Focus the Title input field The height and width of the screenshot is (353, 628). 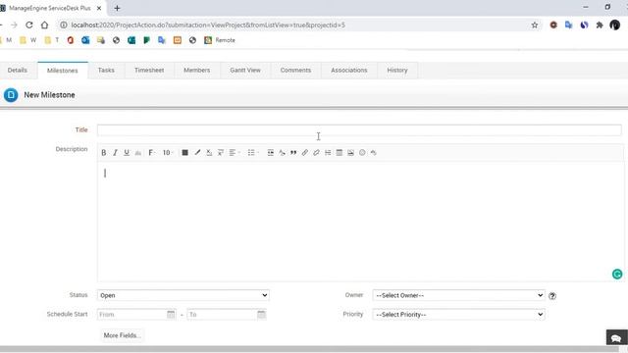coord(359,130)
